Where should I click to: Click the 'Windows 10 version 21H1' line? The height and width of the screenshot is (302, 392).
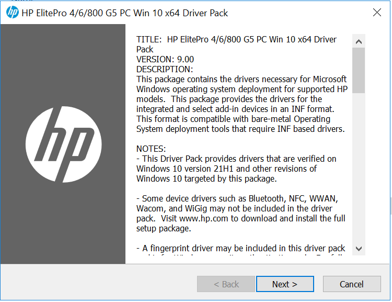coord(226,169)
